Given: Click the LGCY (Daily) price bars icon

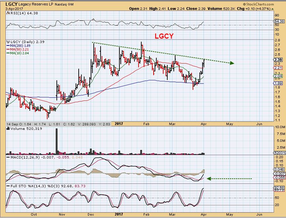Looking at the screenshot, I should 8,42.
